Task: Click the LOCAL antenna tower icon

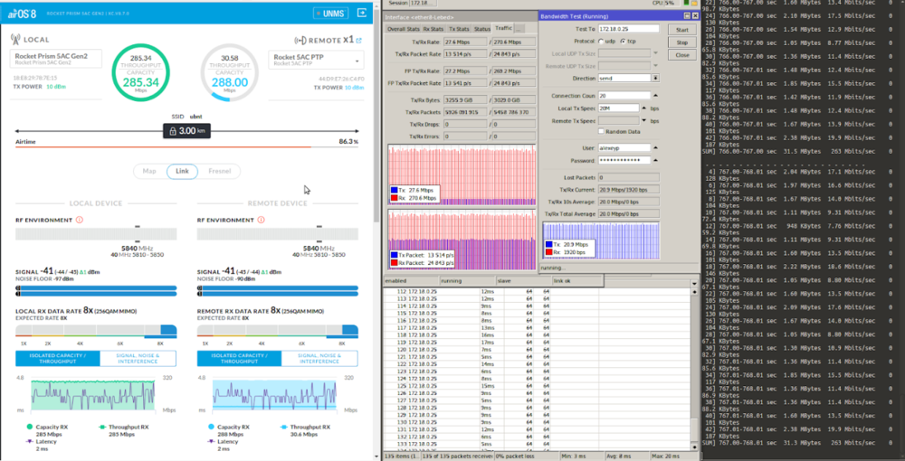Action: (15, 39)
